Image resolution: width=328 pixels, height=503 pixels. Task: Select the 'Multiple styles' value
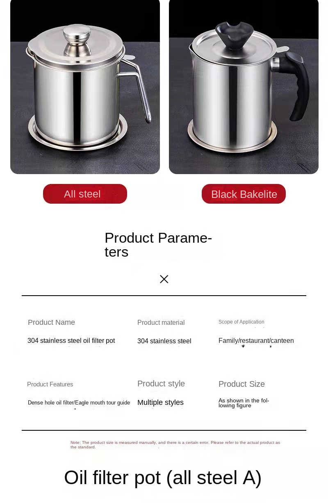pos(160,402)
